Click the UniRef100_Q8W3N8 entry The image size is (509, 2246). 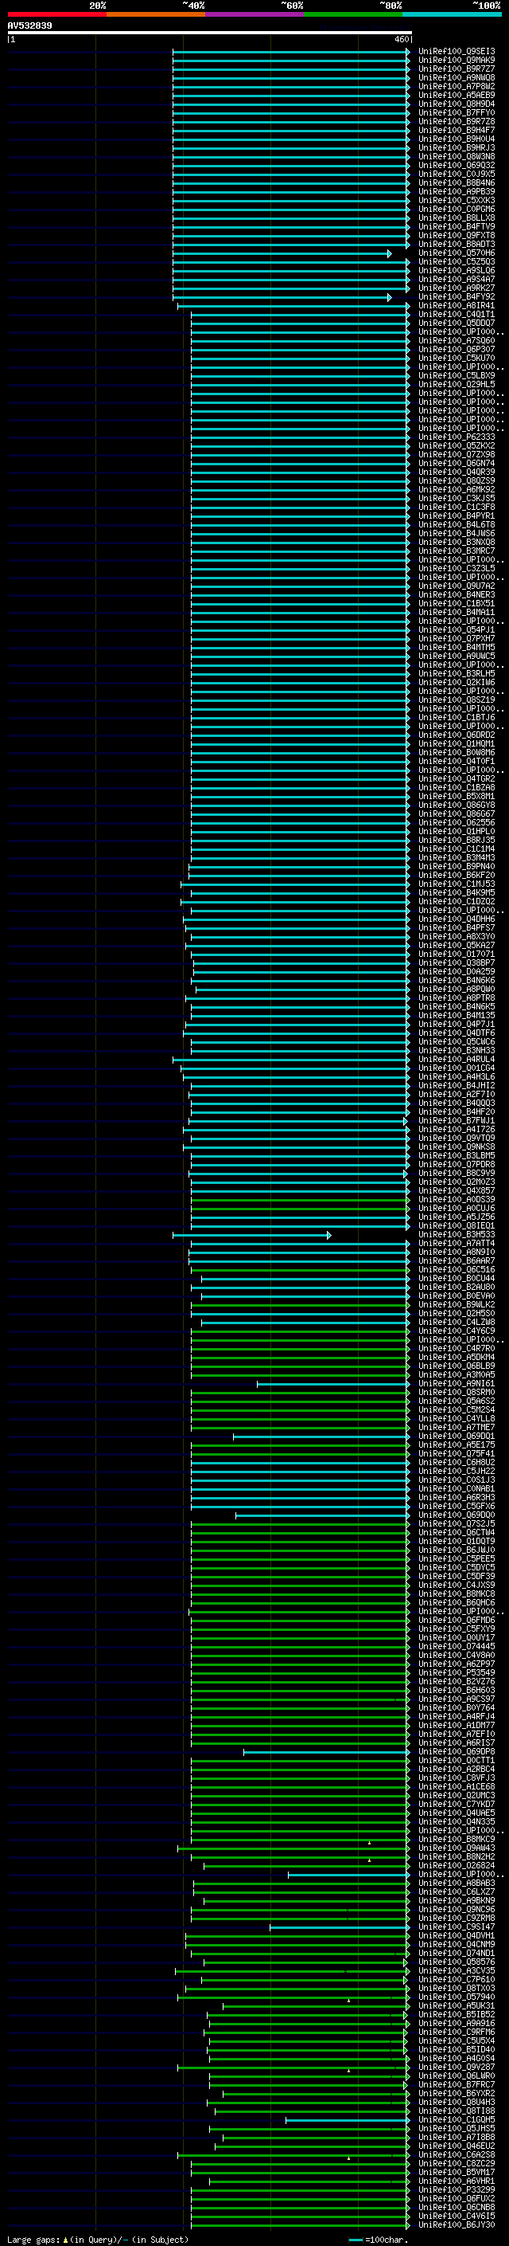tap(457, 157)
